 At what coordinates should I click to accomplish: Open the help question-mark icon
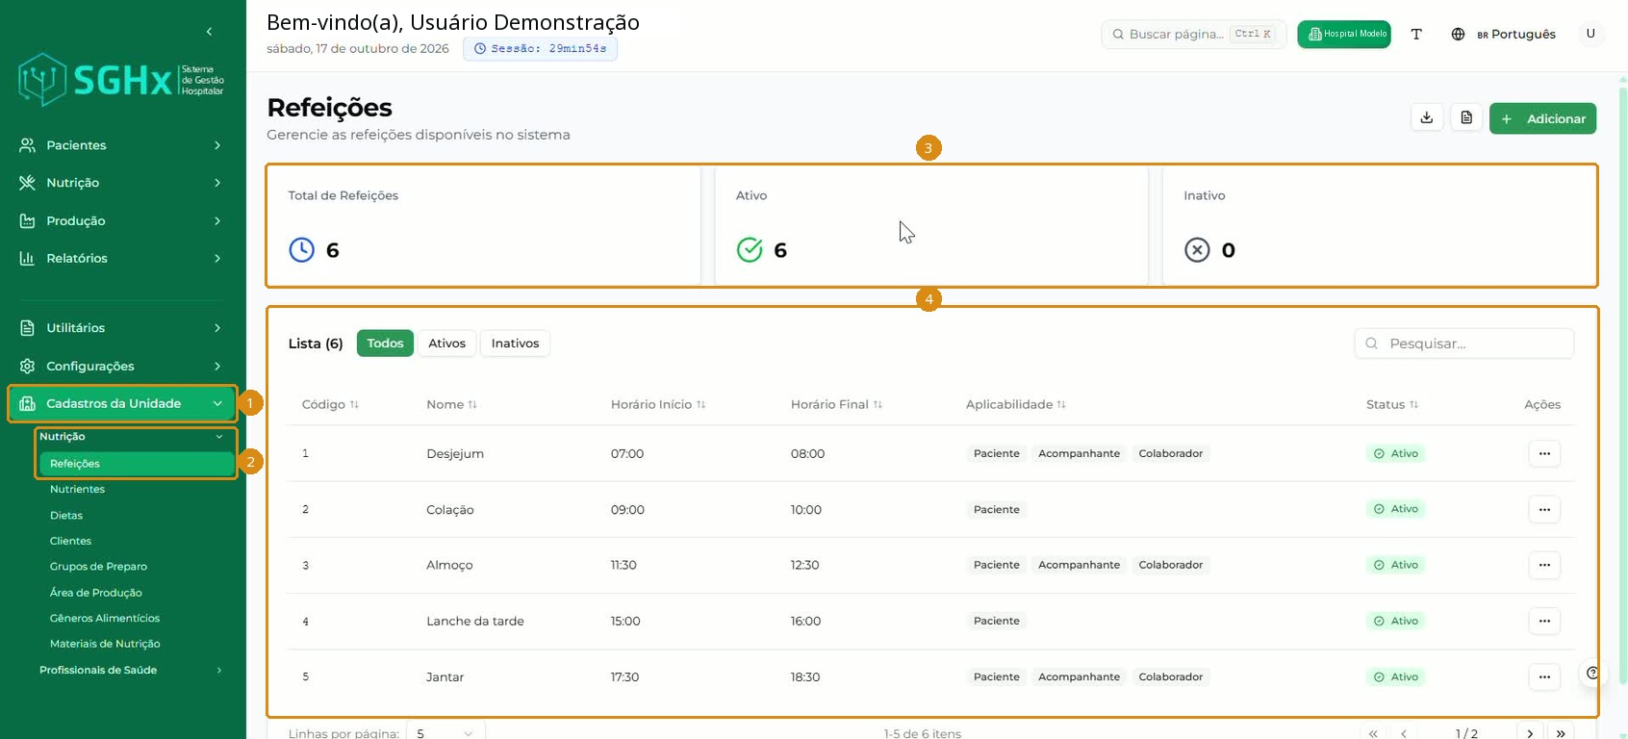[1592, 673]
